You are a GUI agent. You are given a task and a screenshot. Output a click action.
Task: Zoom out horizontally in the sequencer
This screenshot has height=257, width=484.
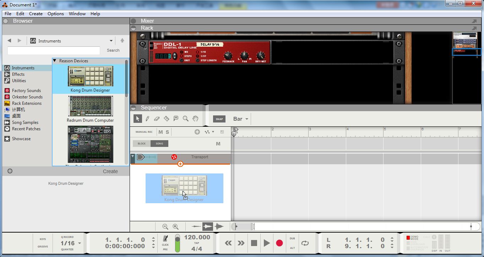tap(165, 227)
